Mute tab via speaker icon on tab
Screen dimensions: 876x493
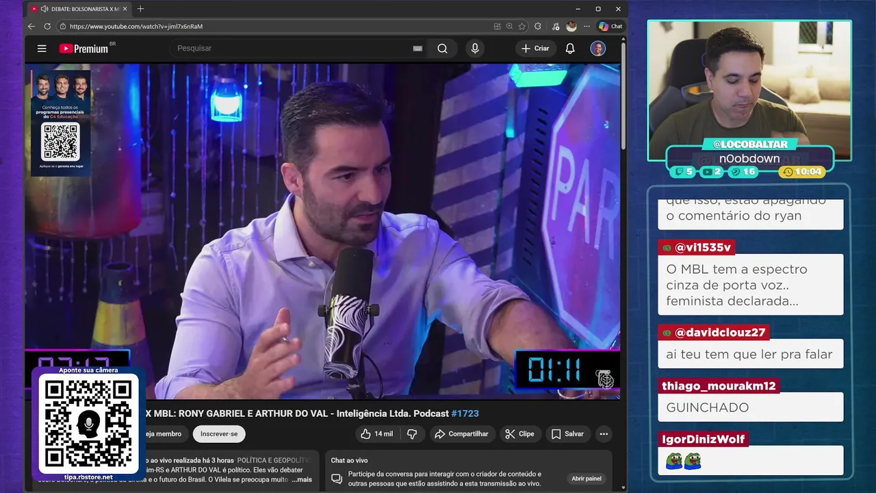tap(44, 9)
